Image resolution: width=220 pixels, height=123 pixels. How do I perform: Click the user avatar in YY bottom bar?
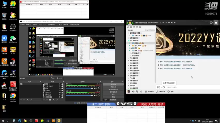pyautogui.click(x=128, y=92)
